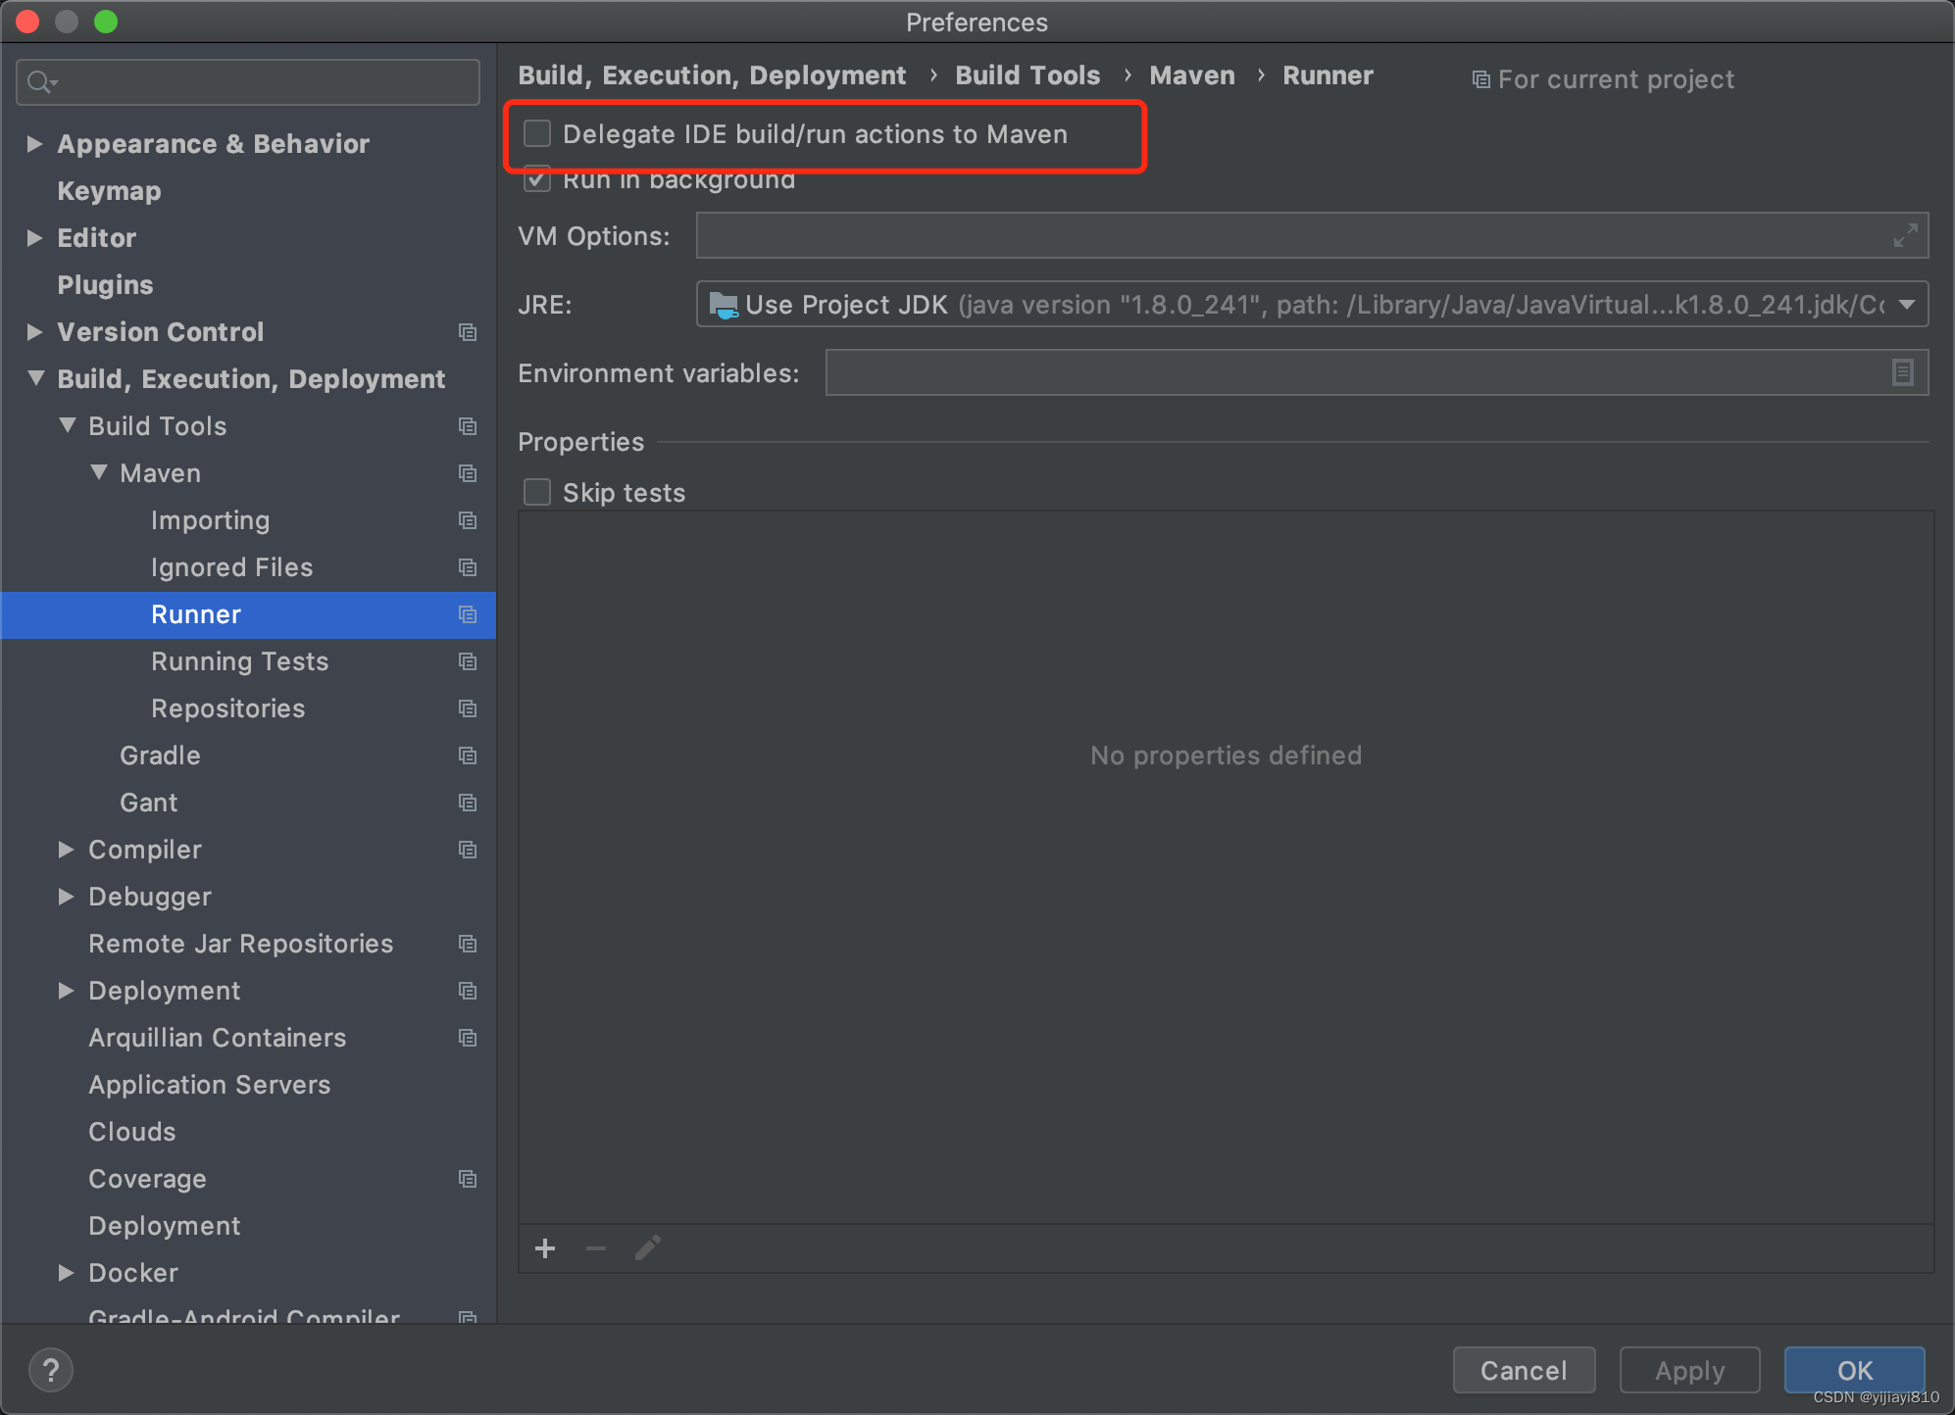1955x1415 pixels.
Task: Toggle the Run in background checkbox
Action: point(537,181)
